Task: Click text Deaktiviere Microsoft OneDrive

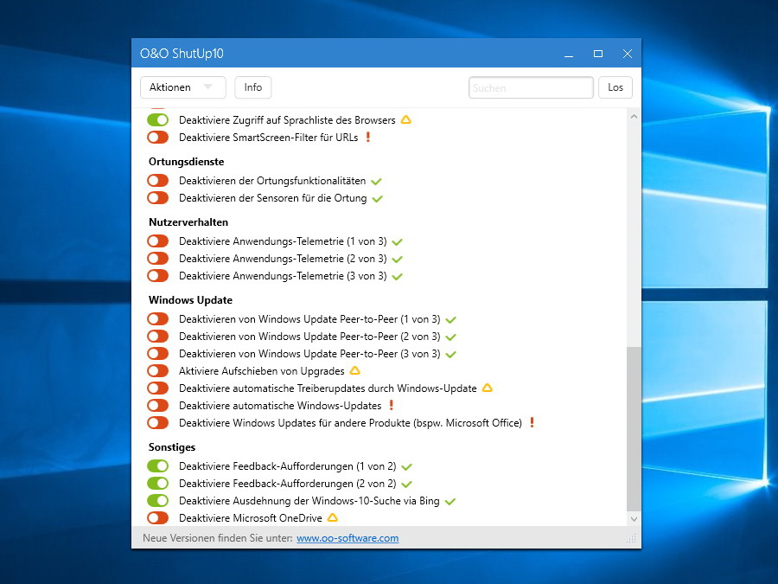Action: (x=251, y=518)
